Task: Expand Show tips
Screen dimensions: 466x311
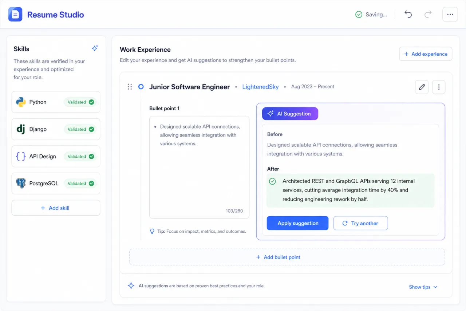Action: (x=423, y=287)
